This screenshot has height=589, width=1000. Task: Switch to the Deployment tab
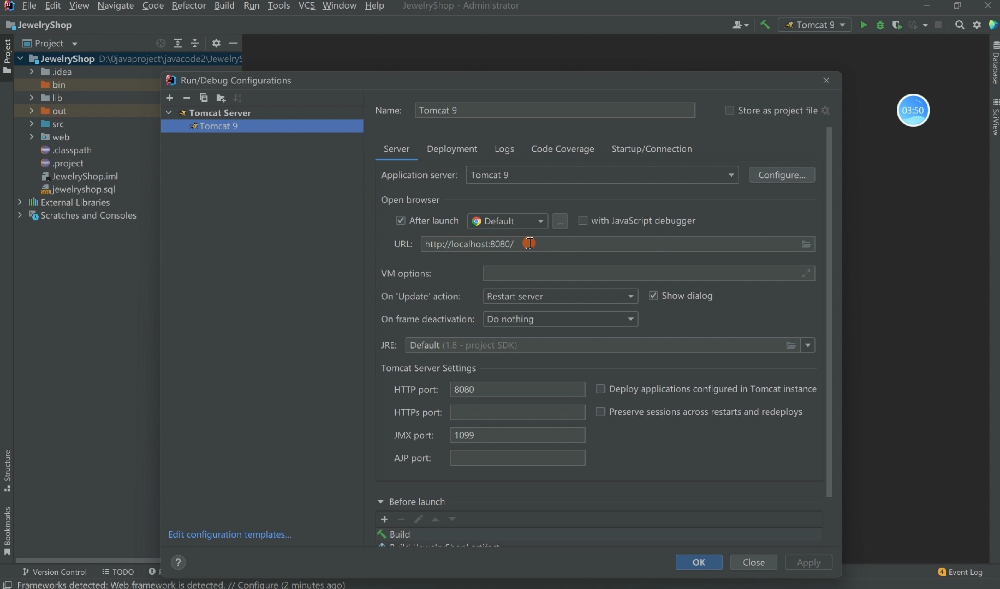tap(452, 149)
